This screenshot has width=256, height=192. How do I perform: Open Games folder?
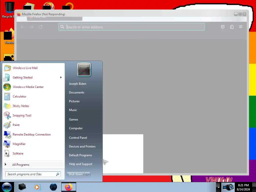point(73,119)
